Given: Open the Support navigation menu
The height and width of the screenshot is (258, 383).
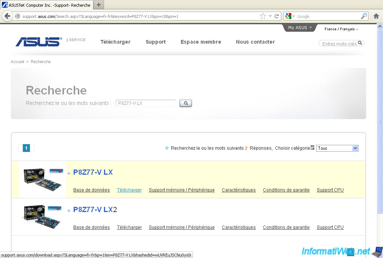Looking at the screenshot, I should (x=156, y=42).
